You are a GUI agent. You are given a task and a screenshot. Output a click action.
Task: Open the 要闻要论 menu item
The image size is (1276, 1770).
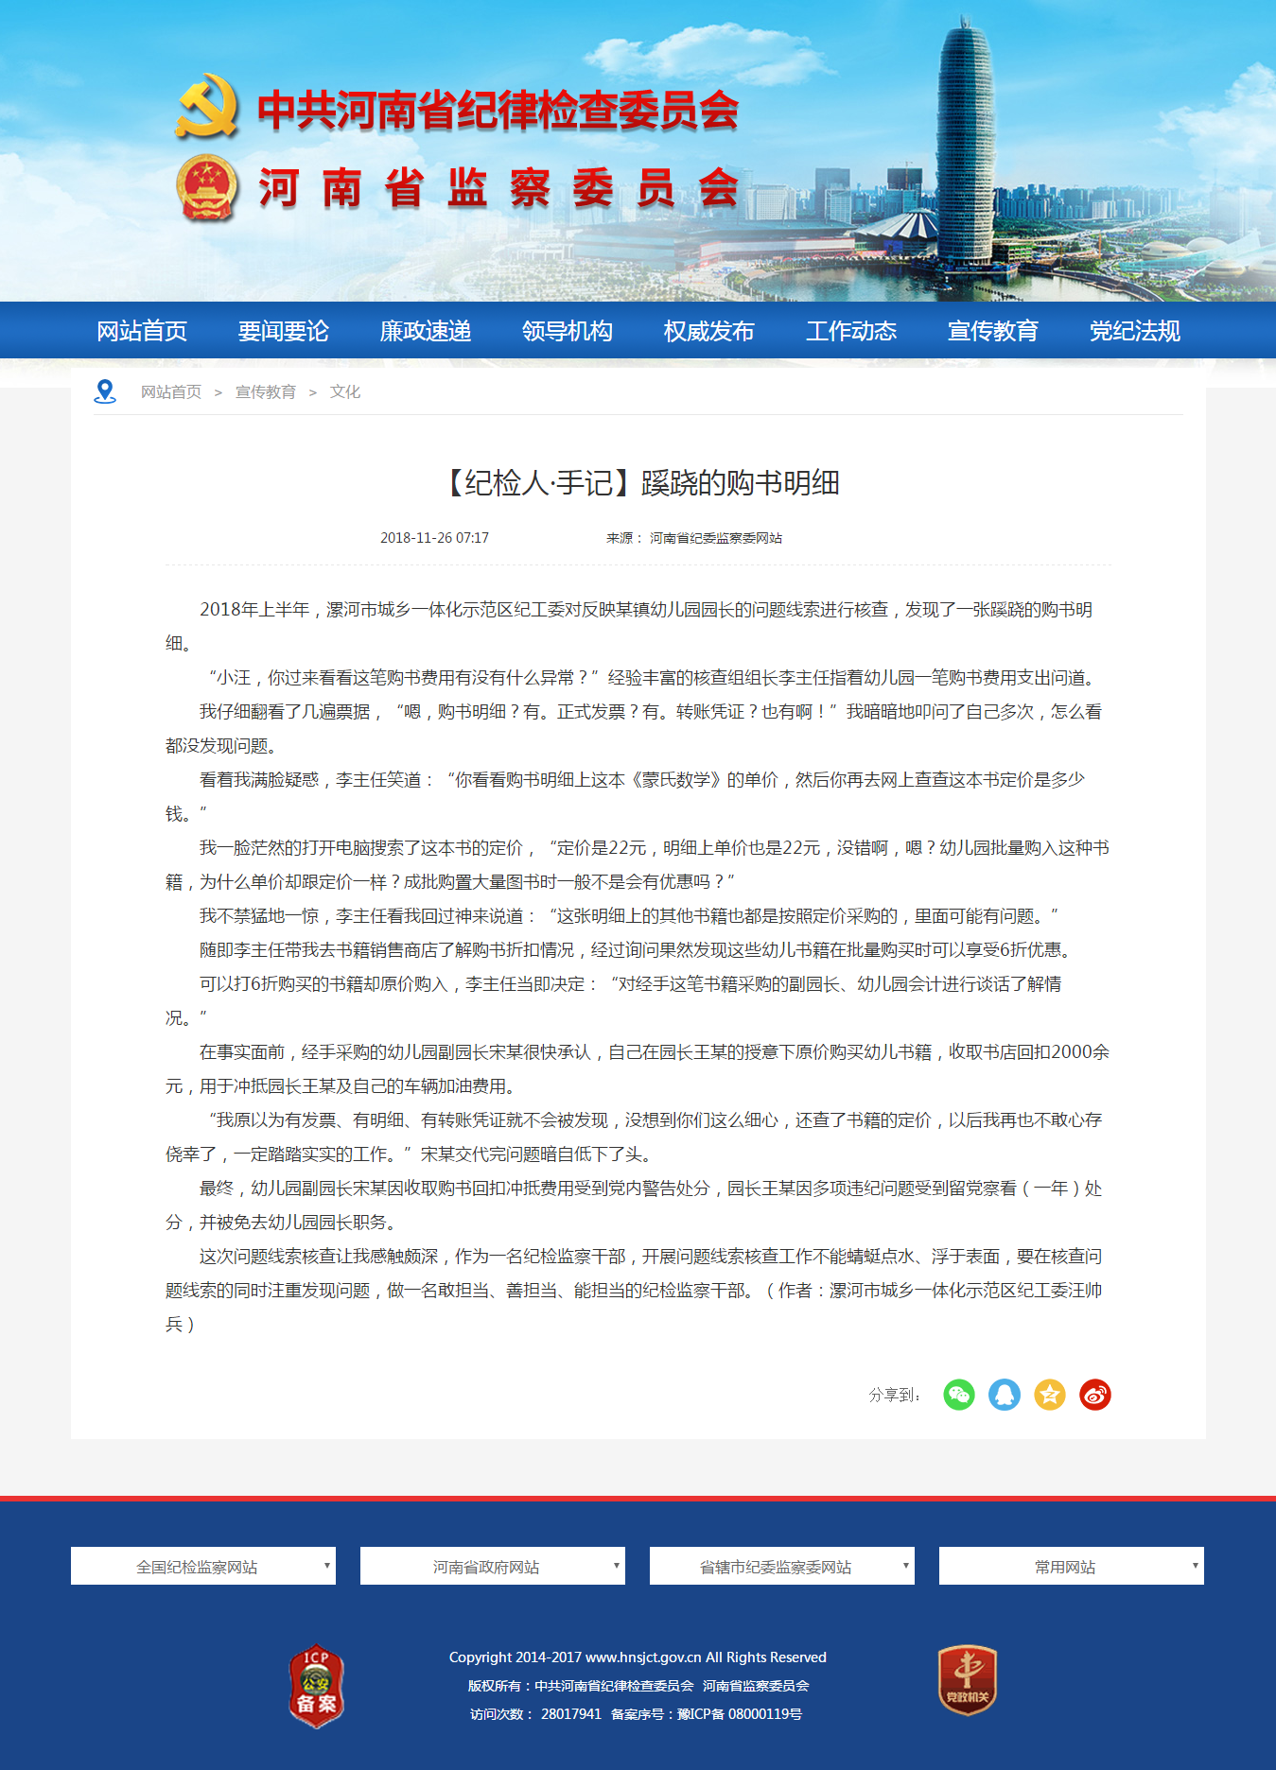[284, 331]
